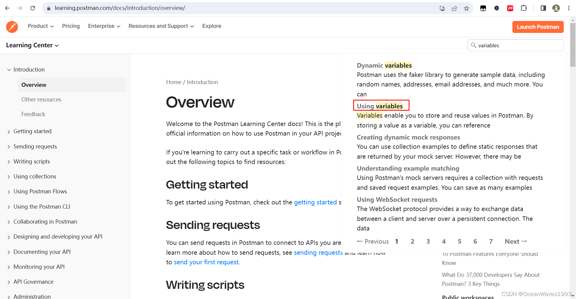Expand the API Governance section
This screenshot has height=299, width=576.
[x=9, y=282]
